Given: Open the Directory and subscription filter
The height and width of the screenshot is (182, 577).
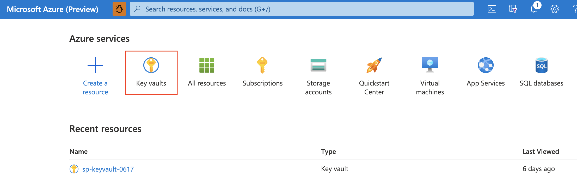Looking at the screenshot, I should pyautogui.click(x=513, y=9).
